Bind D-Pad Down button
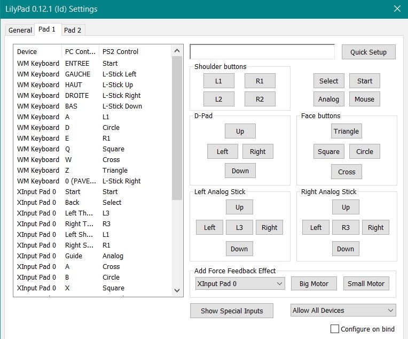The width and height of the screenshot is (408, 339). (240, 171)
